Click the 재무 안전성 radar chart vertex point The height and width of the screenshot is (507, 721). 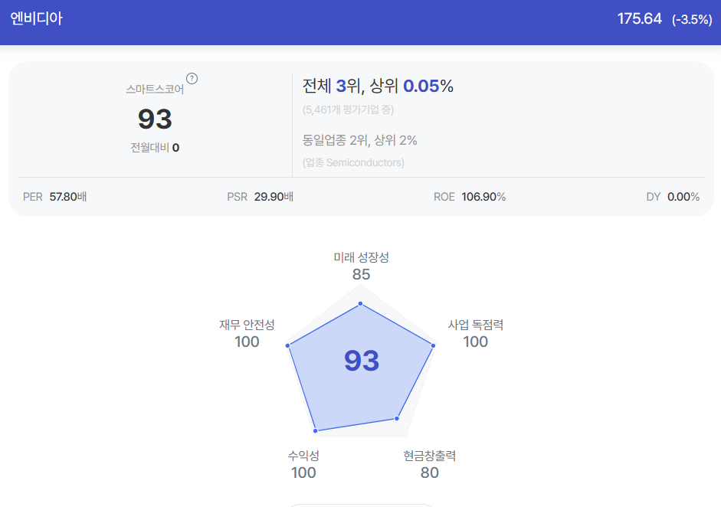coord(288,345)
